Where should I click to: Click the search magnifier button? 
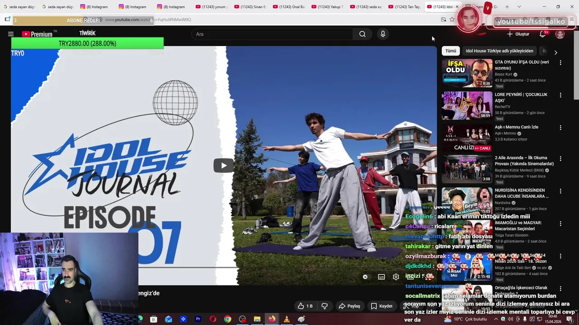[362, 34]
